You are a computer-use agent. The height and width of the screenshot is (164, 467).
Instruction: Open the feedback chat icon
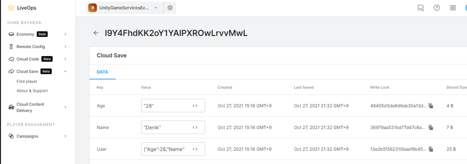point(421,8)
